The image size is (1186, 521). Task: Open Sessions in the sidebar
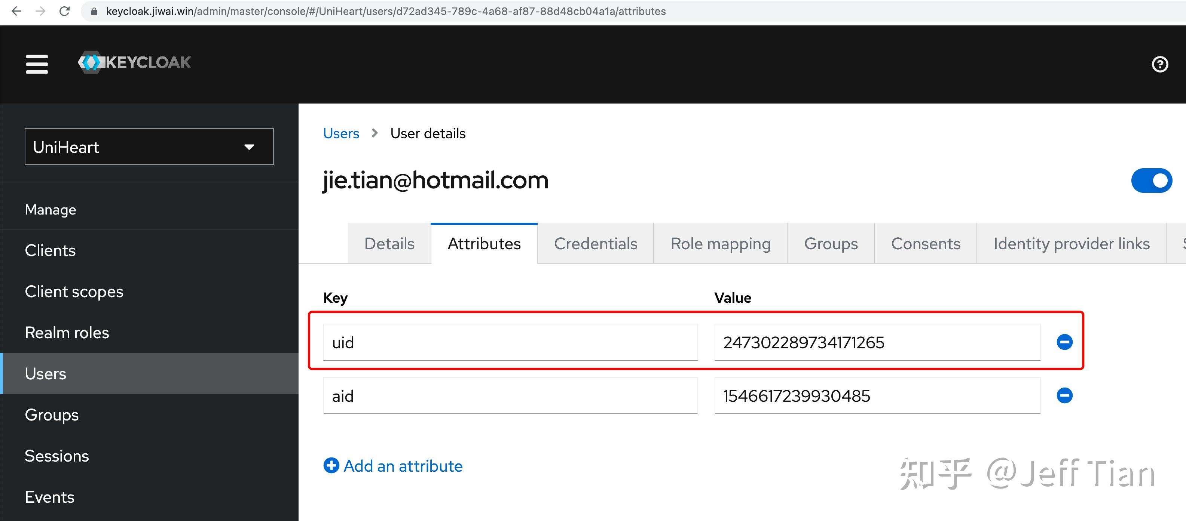click(56, 456)
